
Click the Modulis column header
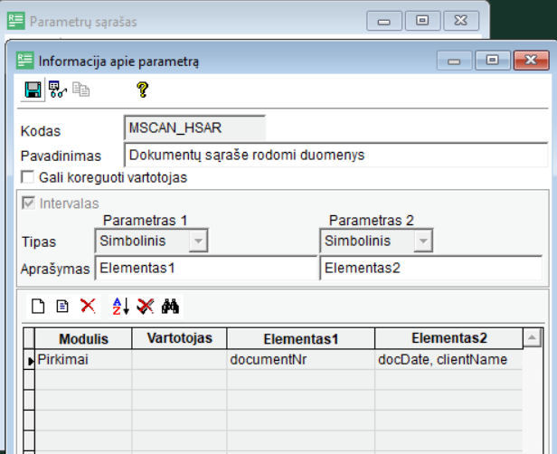click(83, 338)
